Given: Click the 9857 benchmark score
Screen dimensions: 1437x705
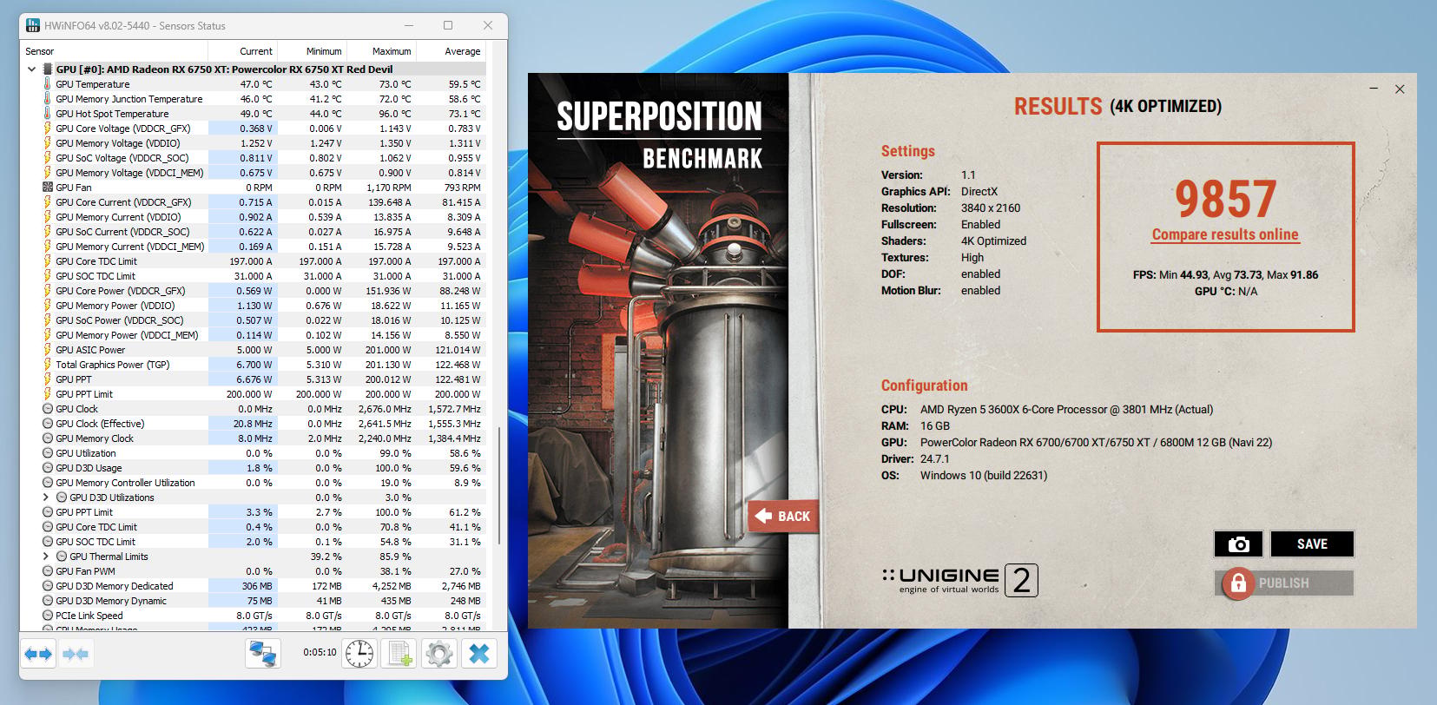Looking at the screenshot, I should [1225, 199].
